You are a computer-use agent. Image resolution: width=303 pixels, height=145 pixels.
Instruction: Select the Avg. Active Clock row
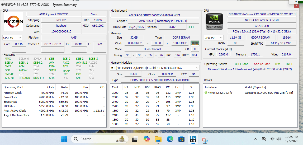54,111
